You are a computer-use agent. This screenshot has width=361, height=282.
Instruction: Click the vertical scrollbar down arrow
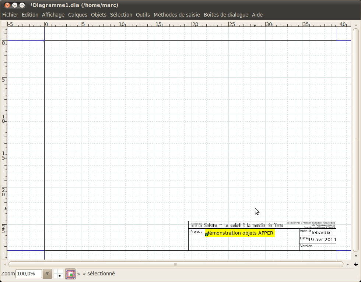[x=356, y=256]
